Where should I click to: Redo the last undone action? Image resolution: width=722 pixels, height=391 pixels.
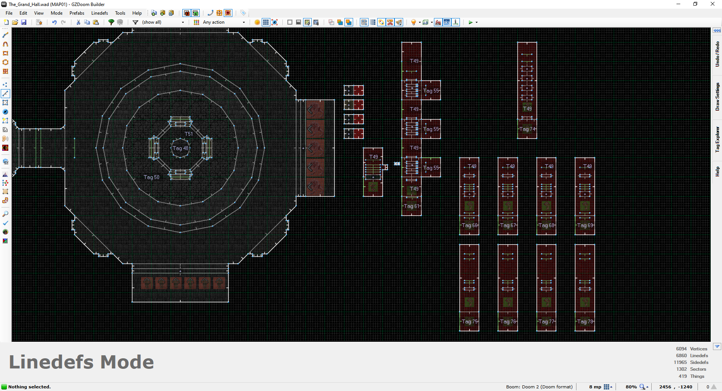(x=63, y=22)
